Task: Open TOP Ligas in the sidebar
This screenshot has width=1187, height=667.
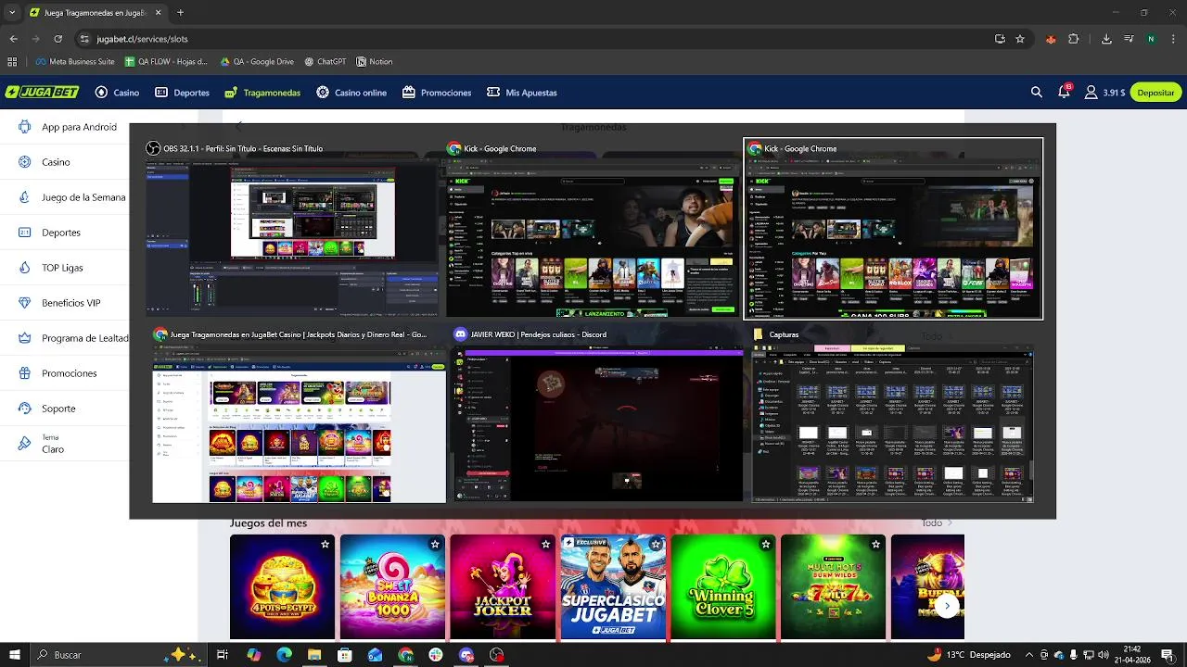Action: [51, 268]
